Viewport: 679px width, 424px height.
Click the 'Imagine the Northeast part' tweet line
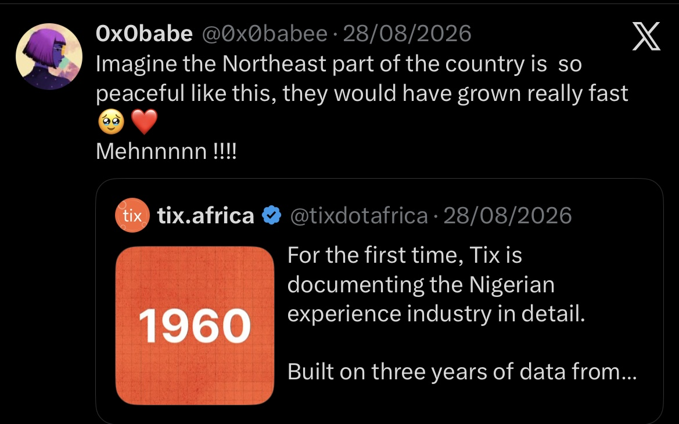(x=339, y=64)
